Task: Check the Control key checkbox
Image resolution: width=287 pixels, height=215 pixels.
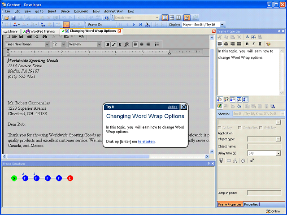Action: pos(239,128)
